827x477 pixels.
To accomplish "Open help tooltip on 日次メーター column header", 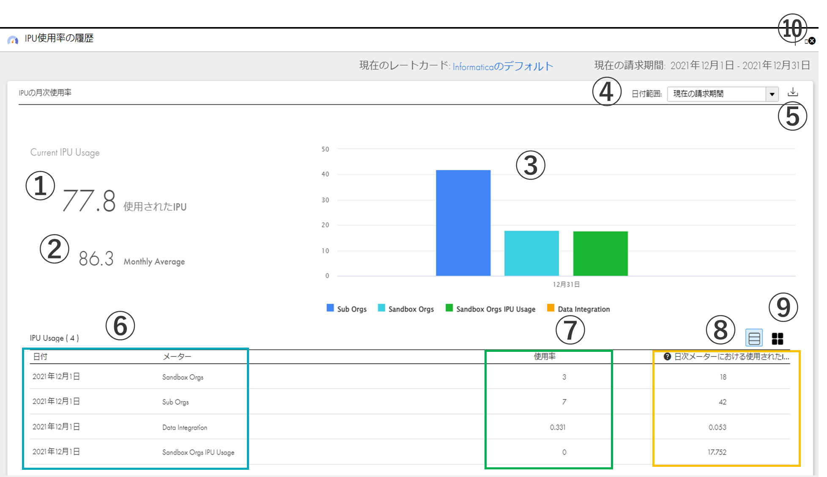I will [x=667, y=356].
